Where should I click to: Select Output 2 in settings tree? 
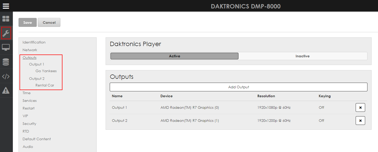[37, 79]
